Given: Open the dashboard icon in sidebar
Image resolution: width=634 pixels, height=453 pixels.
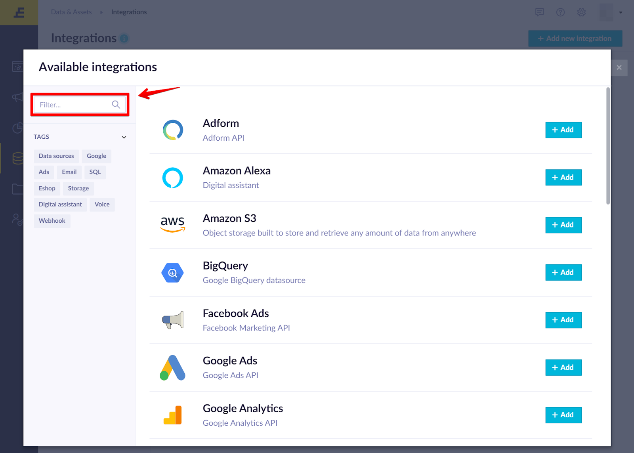Looking at the screenshot, I should [x=17, y=66].
